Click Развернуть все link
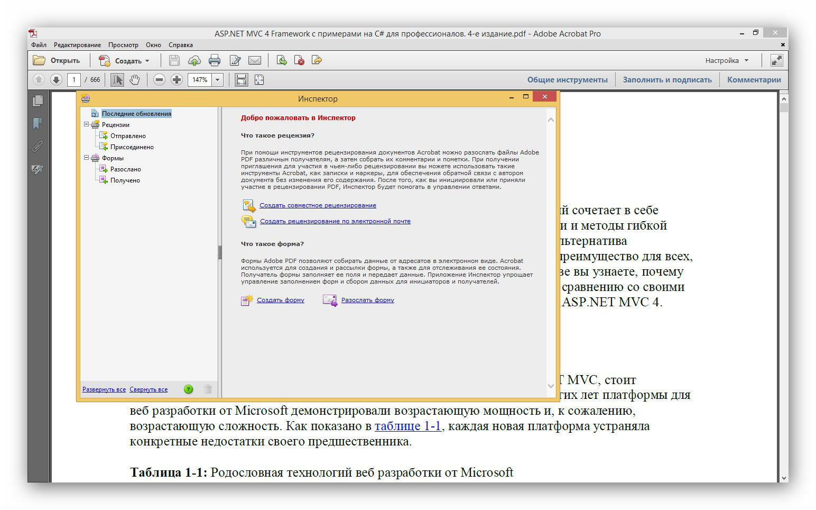The image size is (816, 510). click(x=104, y=389)
